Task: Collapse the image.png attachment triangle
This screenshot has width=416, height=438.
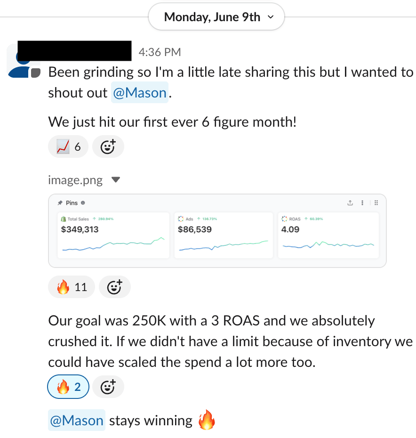Action: pos(116,180)
